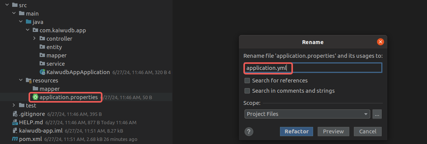Click the KaiwudbAppApplication class icon
Screen dimensions: 427x144
click(x=43, y=72)
